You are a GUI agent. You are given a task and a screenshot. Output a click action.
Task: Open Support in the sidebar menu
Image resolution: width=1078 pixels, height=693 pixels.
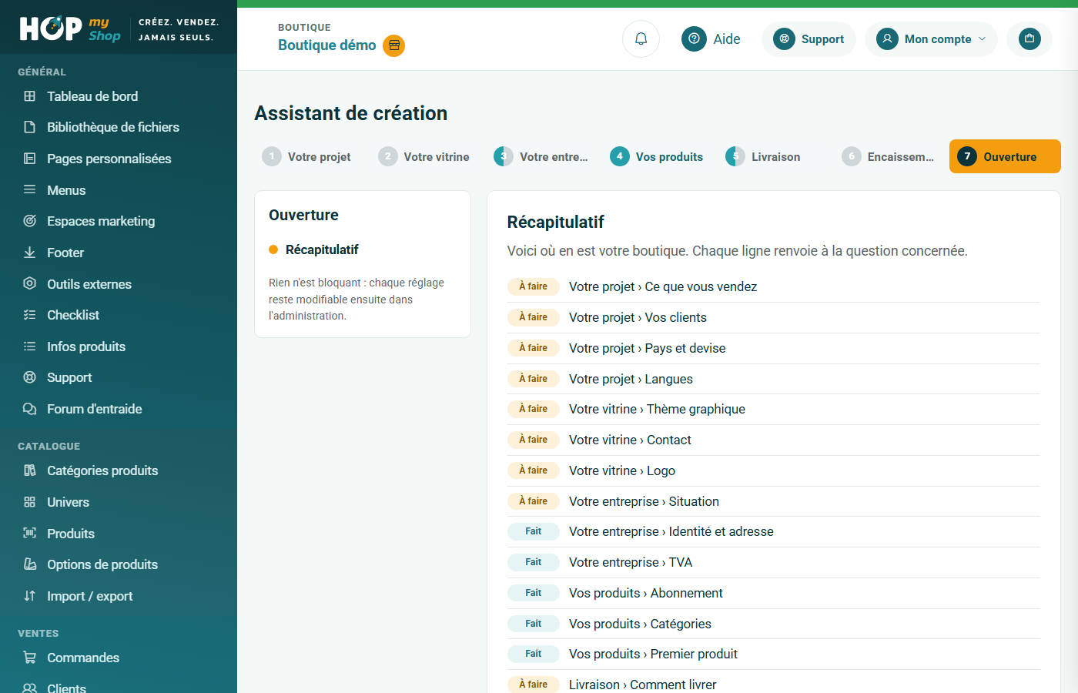pyautogui.click(x=69, y=377)
